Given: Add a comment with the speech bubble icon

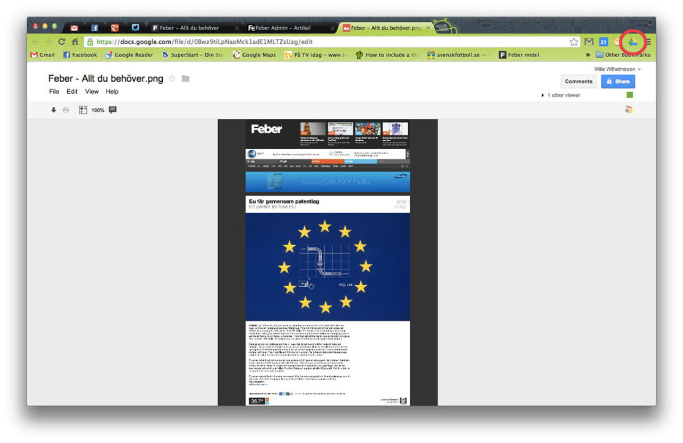Looking at the screenshot, I should [x=113, y=110].
